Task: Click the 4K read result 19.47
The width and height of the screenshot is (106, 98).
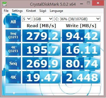Action: (41, 77)
